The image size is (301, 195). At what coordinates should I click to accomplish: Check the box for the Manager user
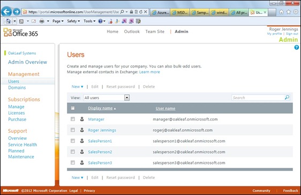[73, 119]
